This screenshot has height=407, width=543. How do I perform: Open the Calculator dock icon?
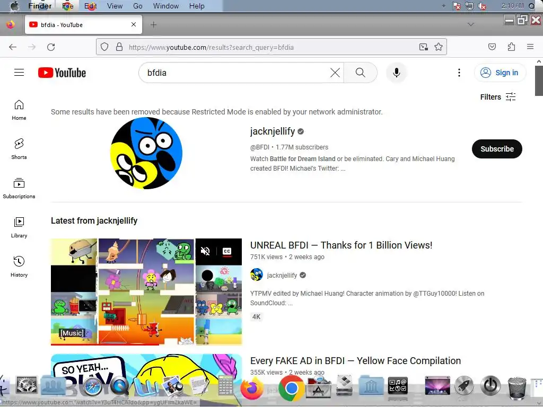tap(225, 386)
